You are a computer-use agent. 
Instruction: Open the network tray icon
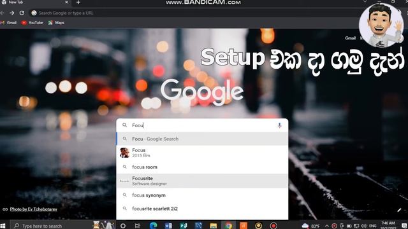(356, 226)
